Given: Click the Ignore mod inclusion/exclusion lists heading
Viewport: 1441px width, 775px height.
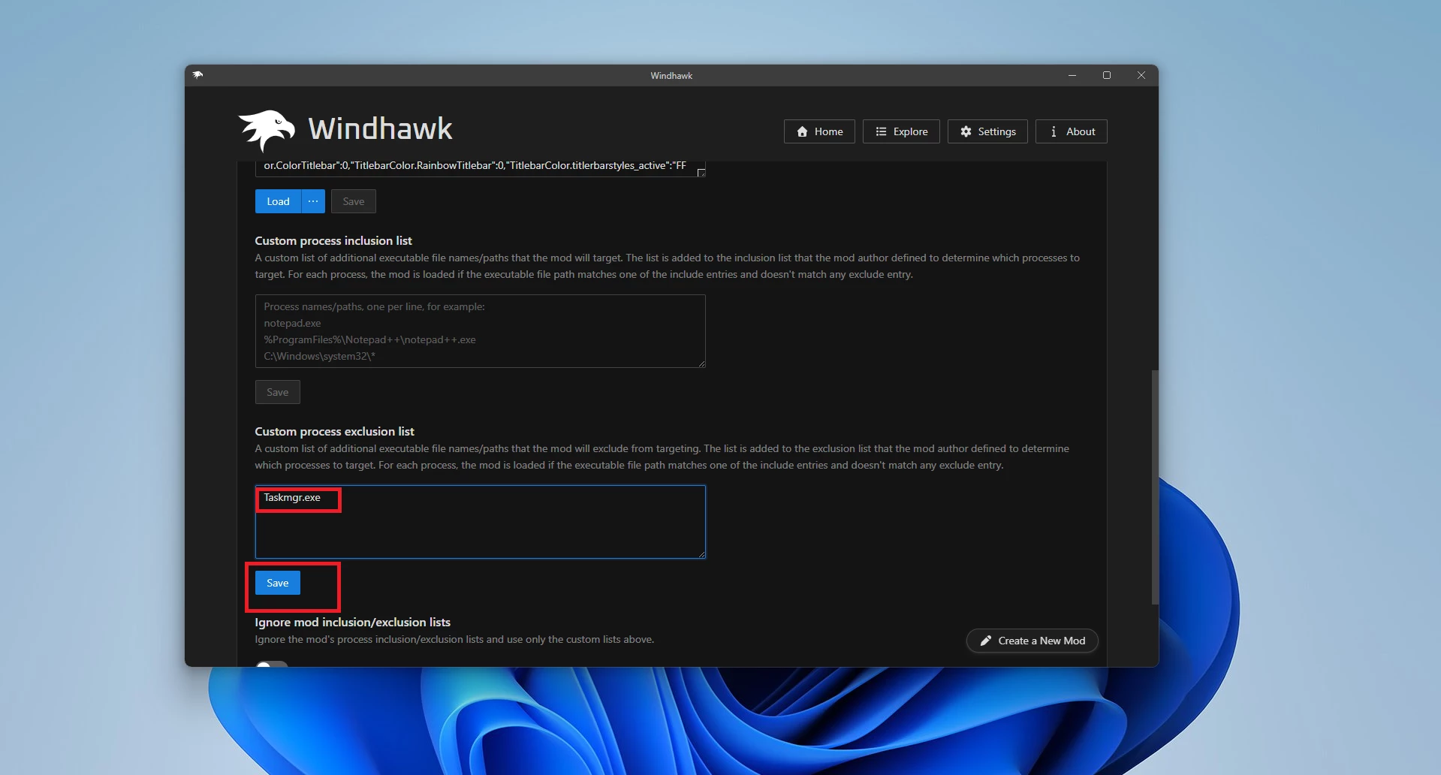Looking at the screenshot, I should 352,622.
